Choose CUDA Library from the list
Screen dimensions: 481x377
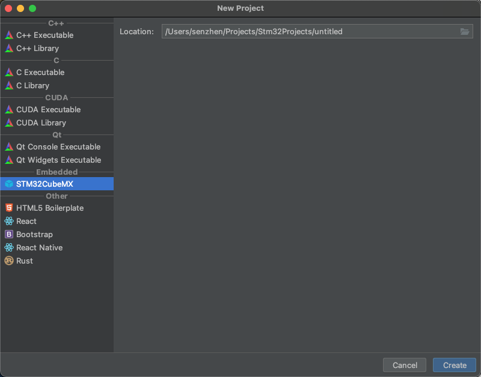[x=41, y=123]
